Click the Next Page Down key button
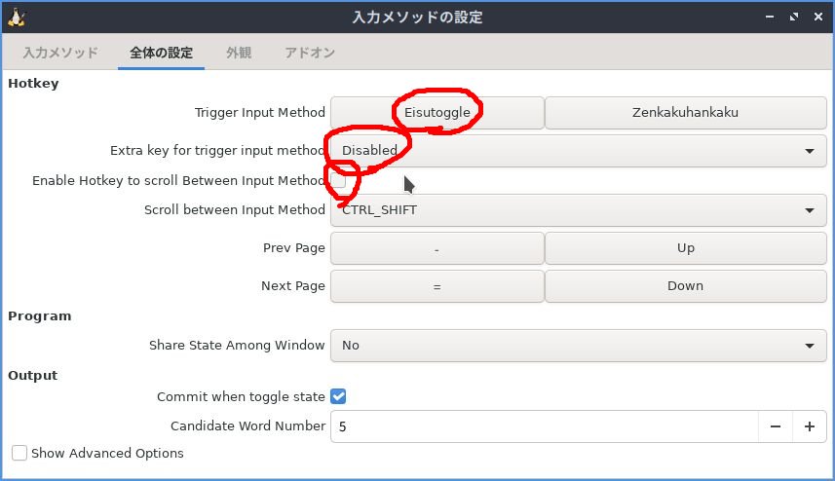This screenshot has width=835, height=481. coord(685,286)
